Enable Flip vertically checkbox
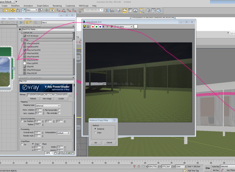The width and height of the screenshot is (235, 172). [59, 113]
